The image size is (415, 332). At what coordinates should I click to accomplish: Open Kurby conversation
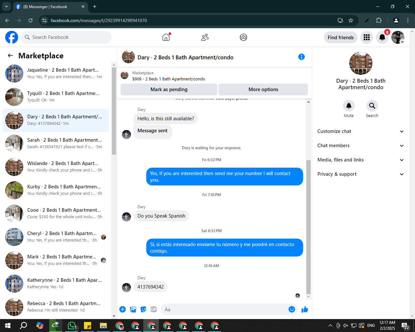[55, 190]
